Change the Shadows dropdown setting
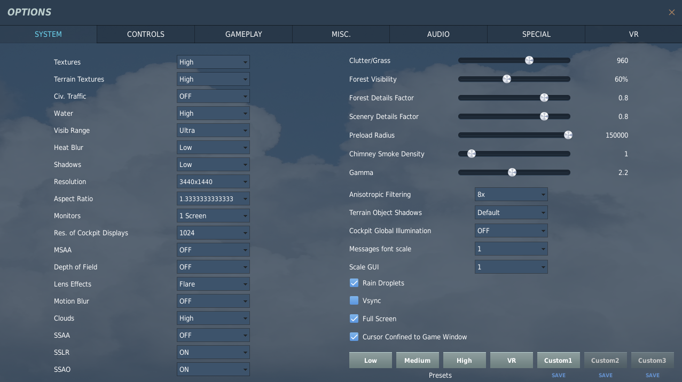This screenshot has width=682, height=382. 213,164
